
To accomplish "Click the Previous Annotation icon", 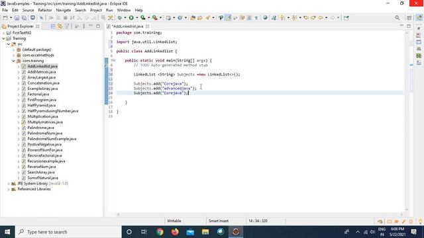I will pos(294,18).
